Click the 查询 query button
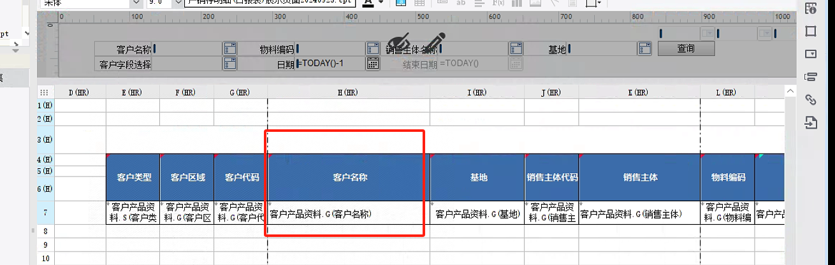 point(686,48)
